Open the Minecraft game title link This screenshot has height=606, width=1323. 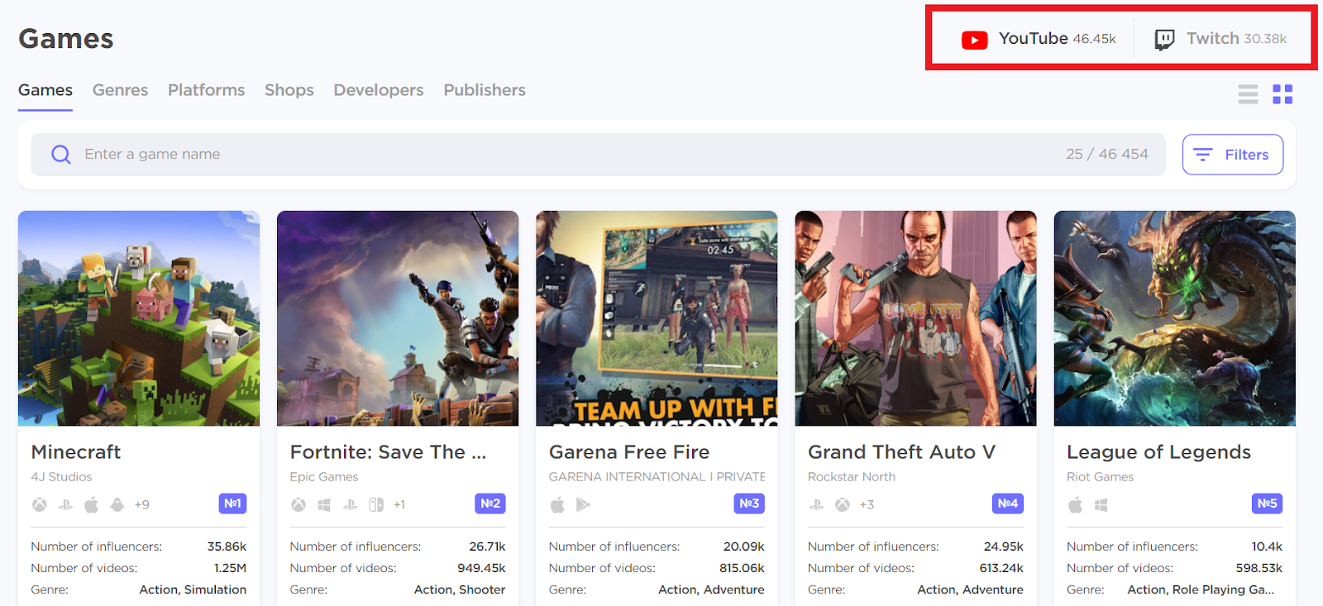point(76,452)
